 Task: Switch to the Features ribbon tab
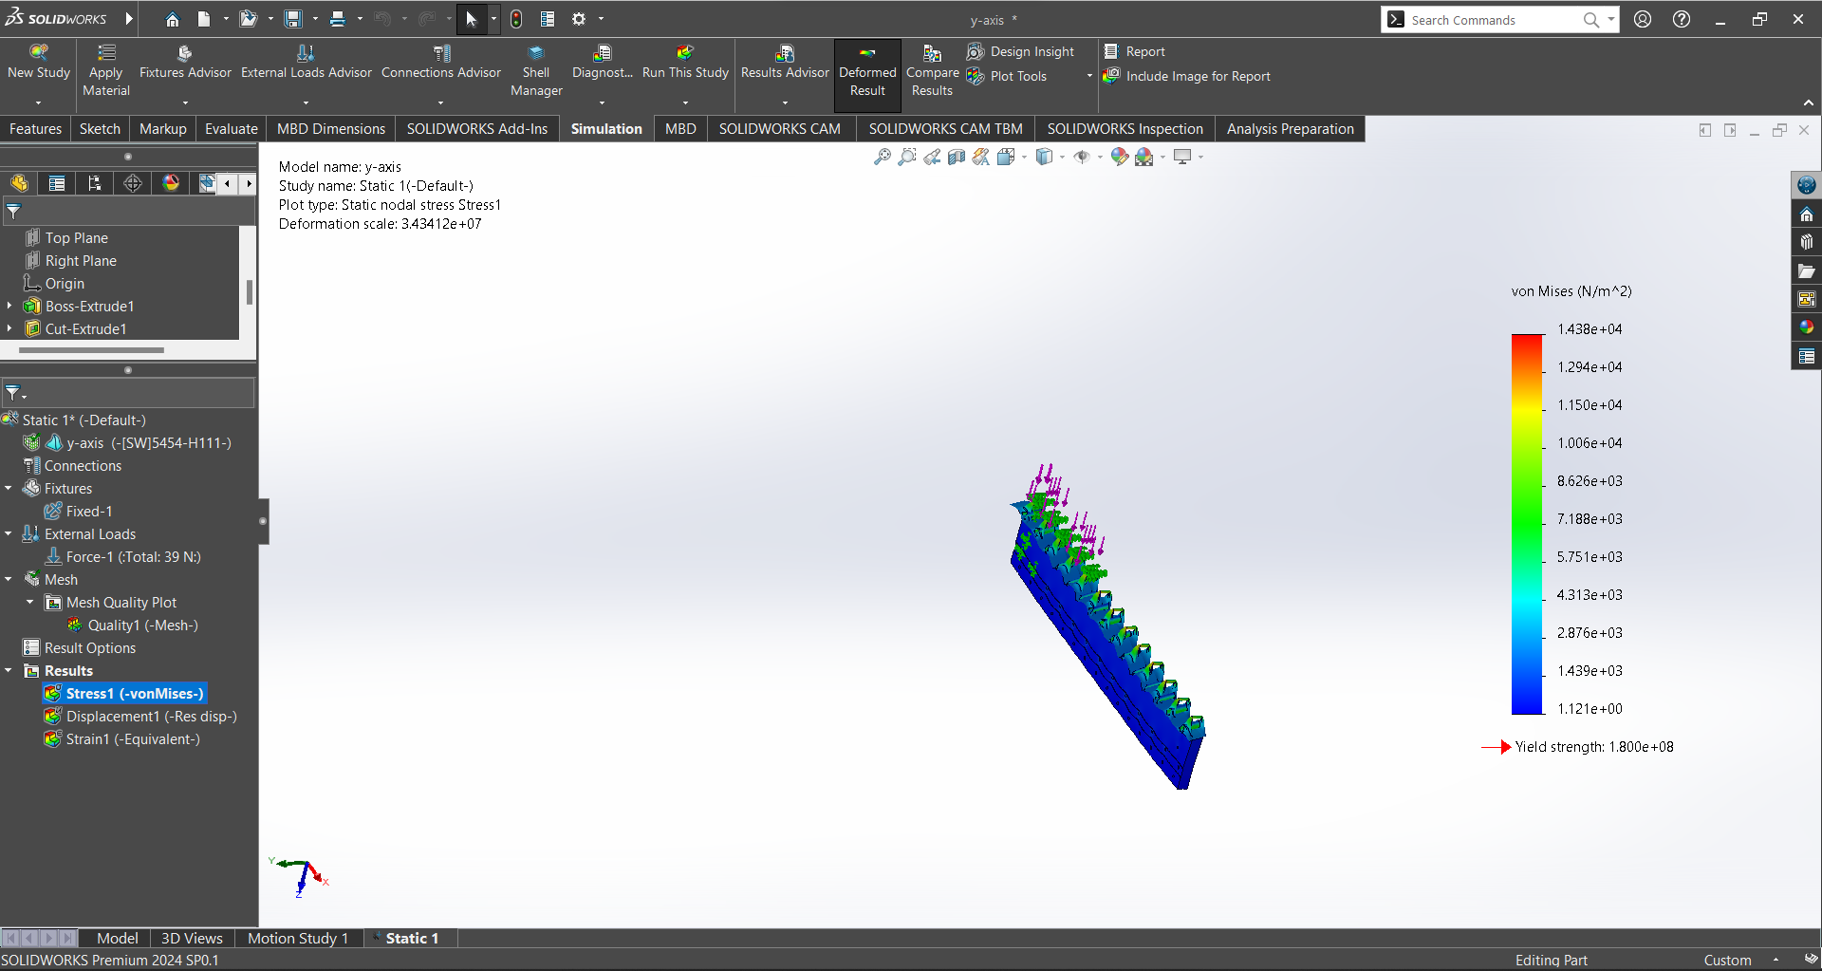coord(35,129)
